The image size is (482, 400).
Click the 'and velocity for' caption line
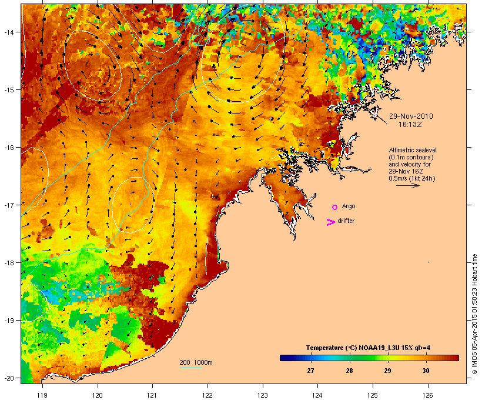coord(410,164)
